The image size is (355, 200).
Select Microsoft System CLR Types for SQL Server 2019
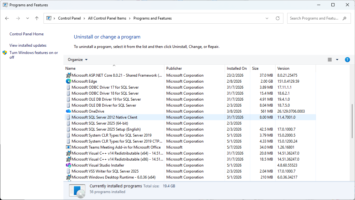pos(190,135)
